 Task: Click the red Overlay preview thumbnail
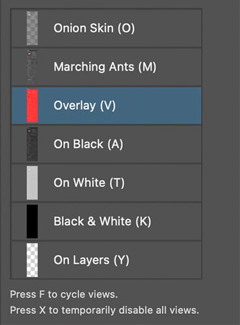pos(32,105)
